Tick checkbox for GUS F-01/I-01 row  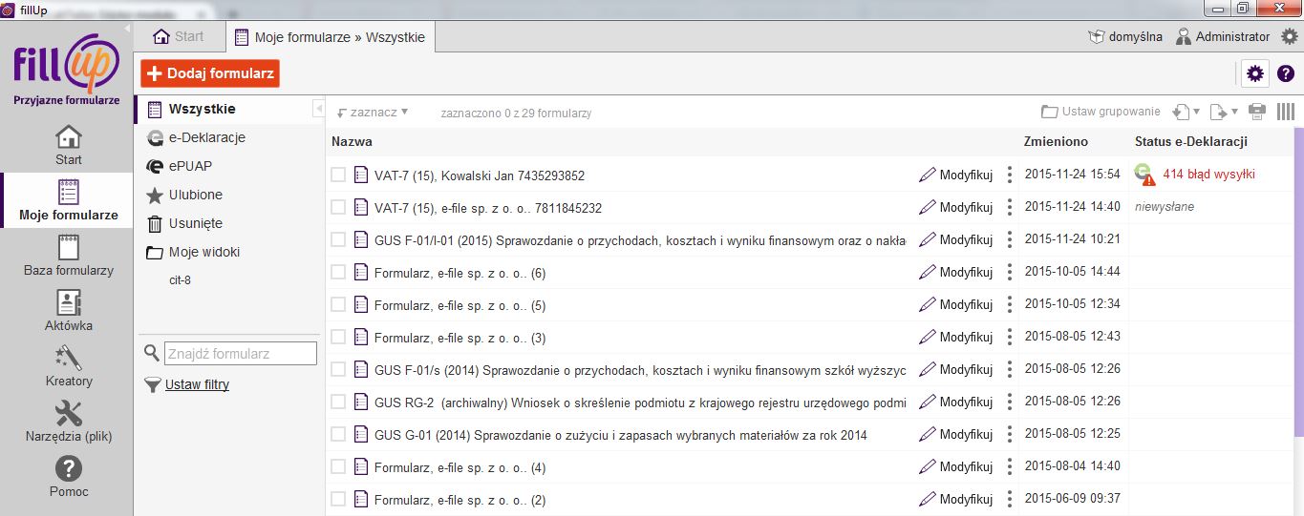(x=338, y=239)
